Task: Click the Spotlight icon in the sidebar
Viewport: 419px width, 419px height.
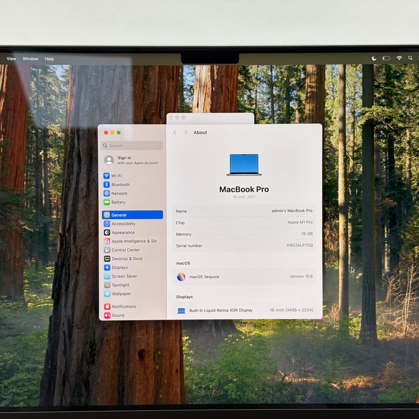Action: (107, 285)
